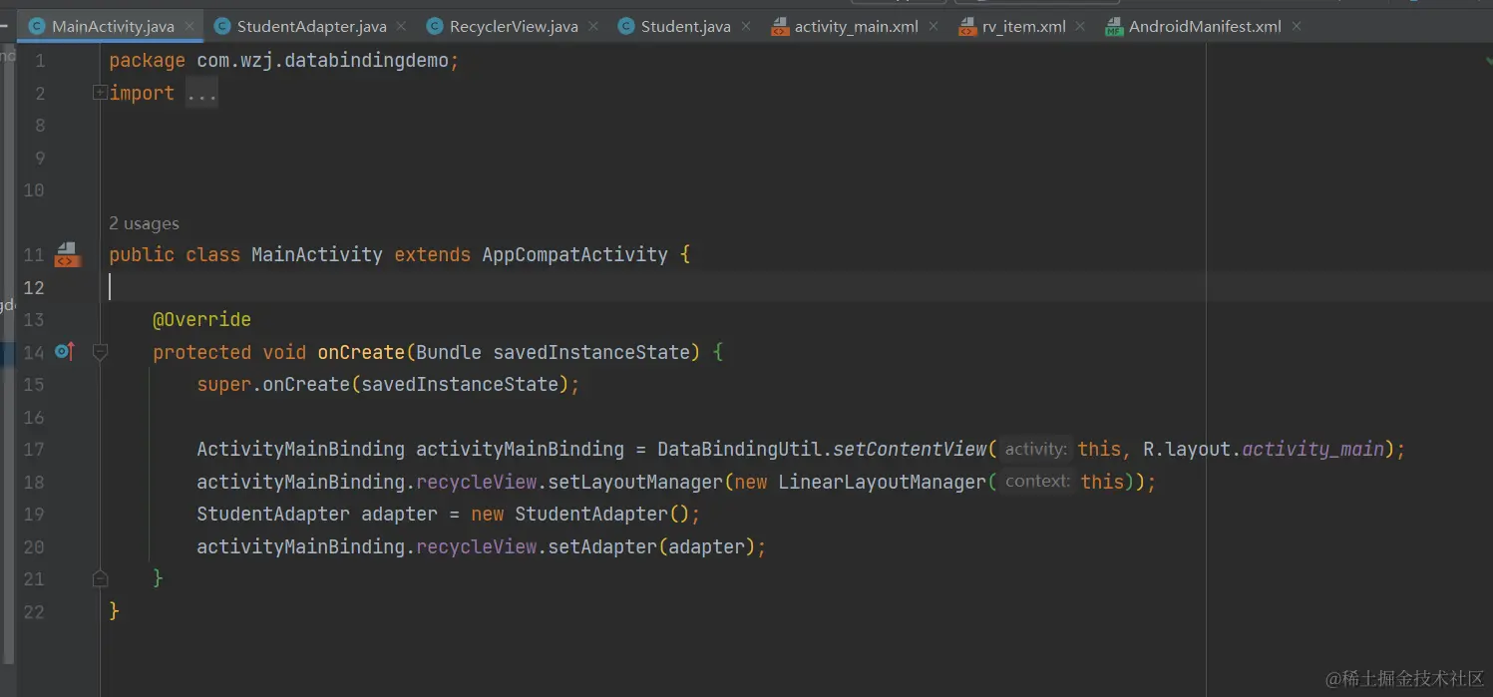Click the word DataBindingUtil

(739, 450)
